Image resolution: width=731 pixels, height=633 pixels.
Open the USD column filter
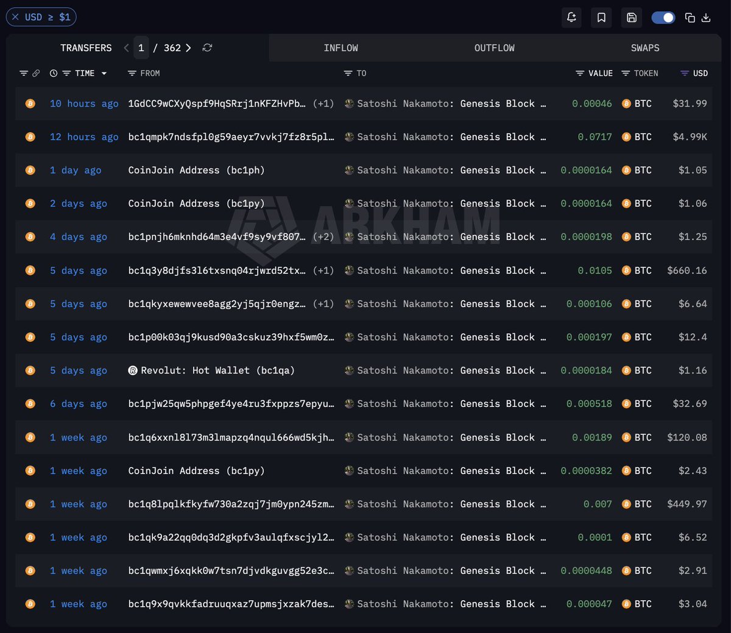click(685, 73)
